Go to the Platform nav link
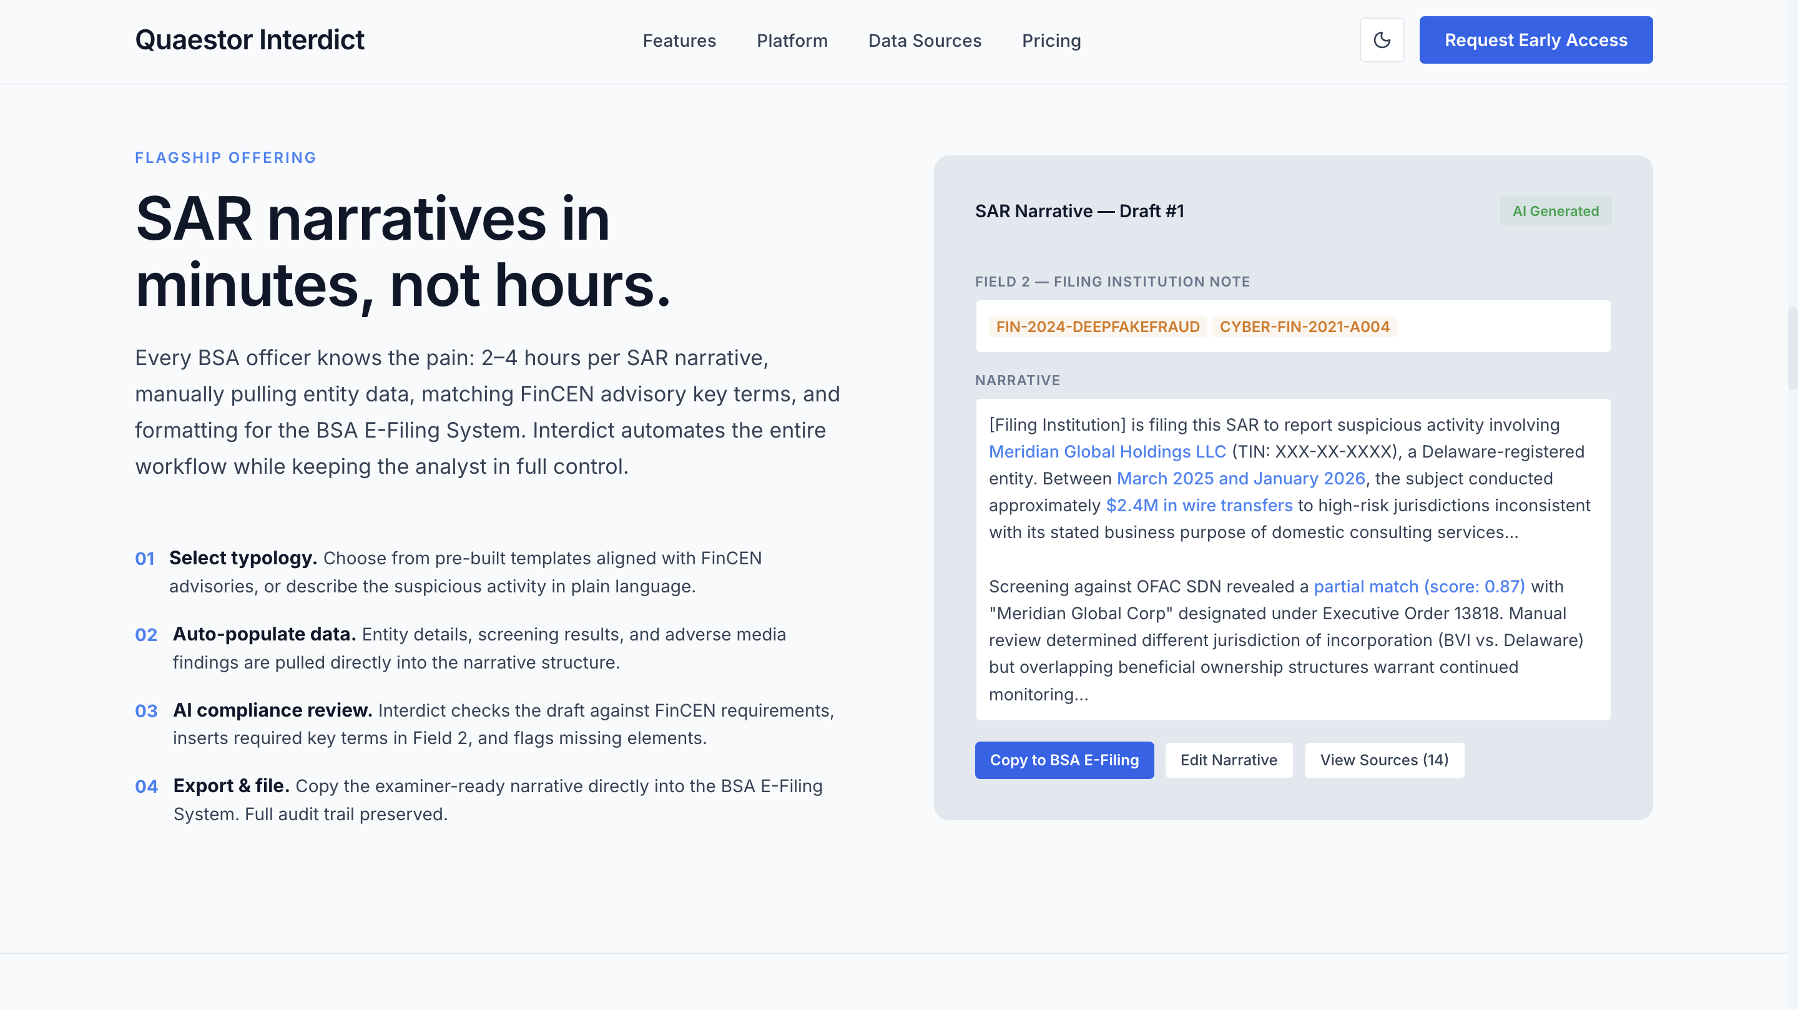 click(x=792, y=41)
